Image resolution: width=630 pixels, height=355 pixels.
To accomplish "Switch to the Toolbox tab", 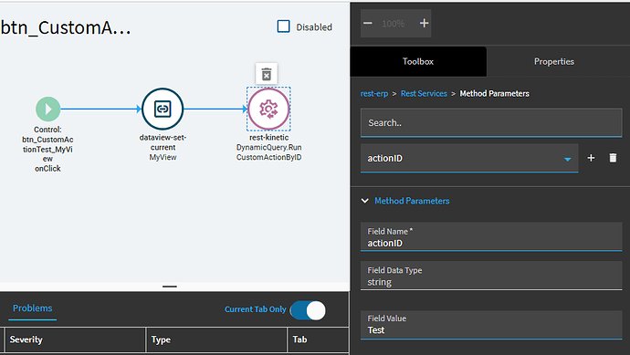I will coord(418,61).
